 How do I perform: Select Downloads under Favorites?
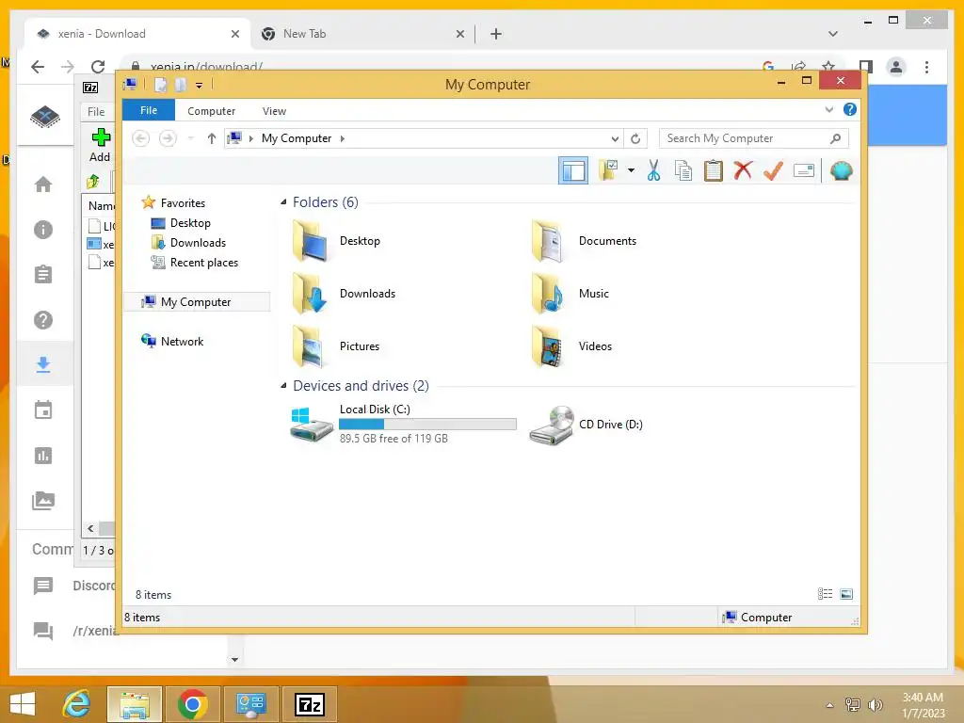click(198, 242)
